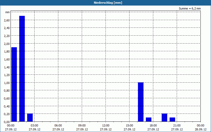The image size is (211, 132).
Task: Select the 15:00 x-axis time label
Action: point(129,125)
